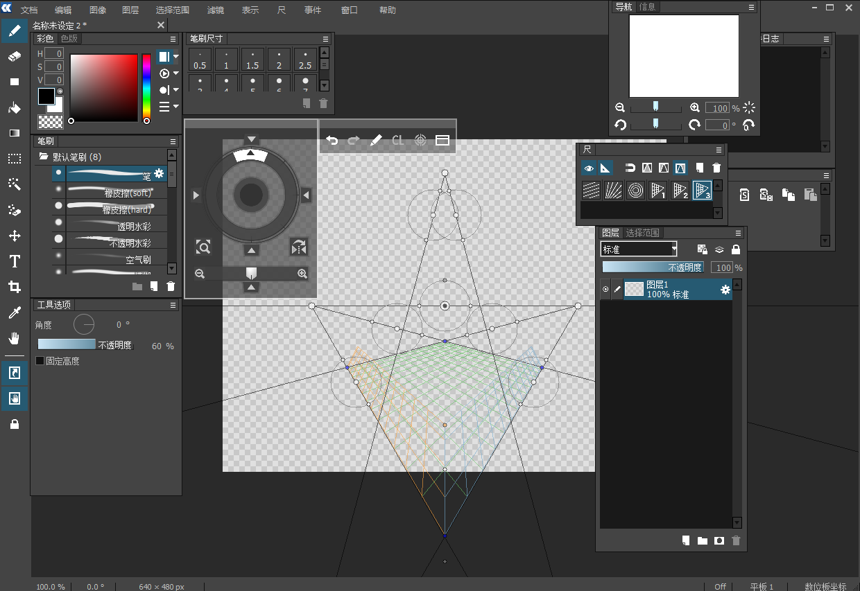Select the Hand tool
The image size is (860, 591).
pos(15,338)
